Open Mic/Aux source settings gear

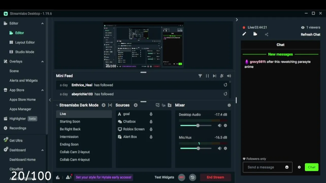pos(225,148)
